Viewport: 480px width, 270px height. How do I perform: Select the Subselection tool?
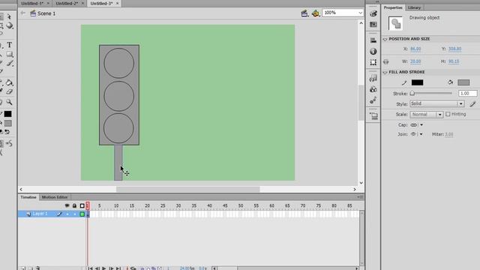point(9,16)
